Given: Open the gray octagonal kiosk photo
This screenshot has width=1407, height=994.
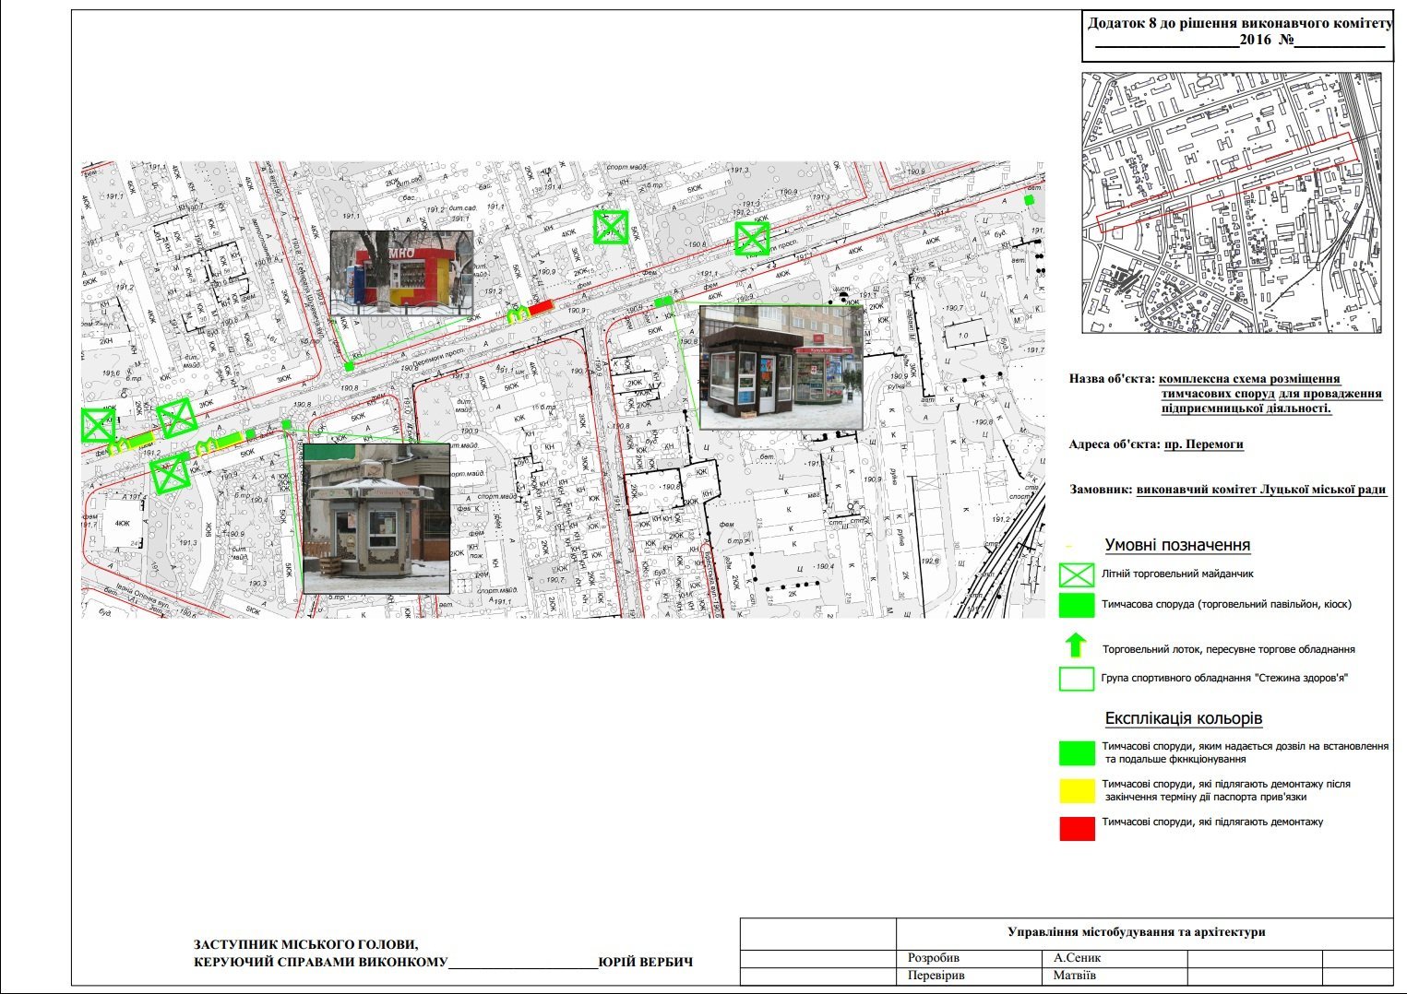Looking at the screenshot, I should click(x=376, y=518).
